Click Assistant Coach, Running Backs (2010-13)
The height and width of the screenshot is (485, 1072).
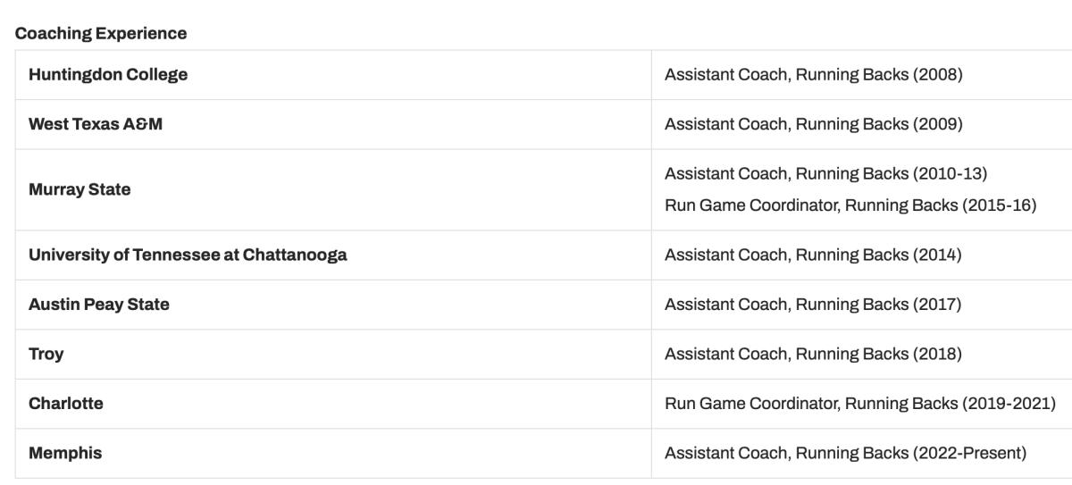pos(826,173)
